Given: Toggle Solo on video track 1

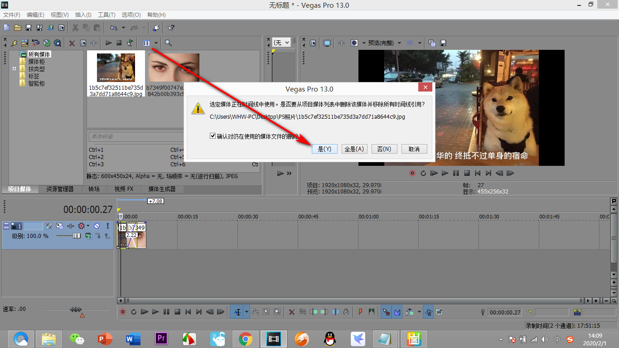Looking at the screenshot, I should tap(107, 226).
